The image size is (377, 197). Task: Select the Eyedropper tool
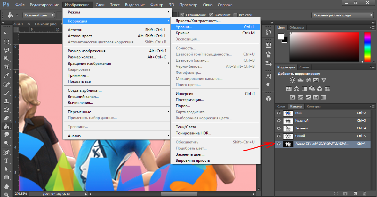pyautogui.click(x=6, y=75)
